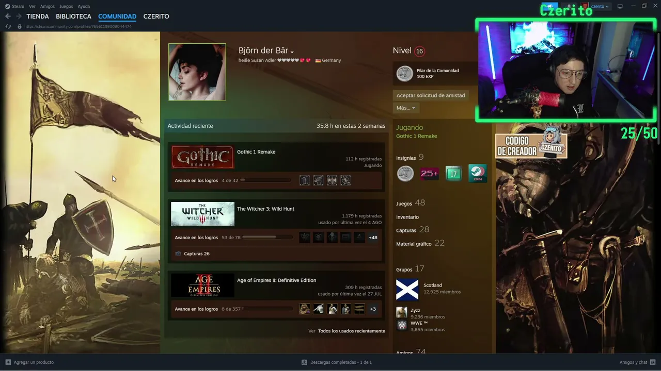Viewport: 661px width, 371px height.
Task: Open The Witcher 3: Wild Hunt title link
Action: (x=265, y=209)
